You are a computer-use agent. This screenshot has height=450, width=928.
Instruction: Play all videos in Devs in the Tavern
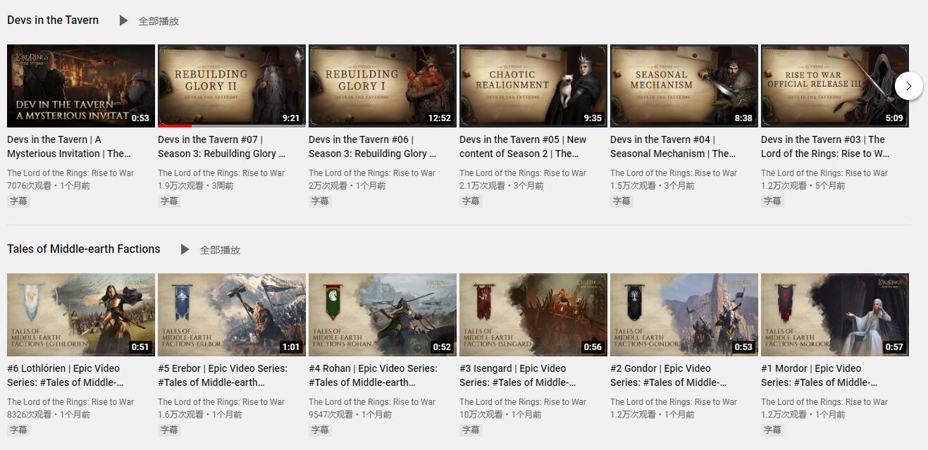point(149,21)
